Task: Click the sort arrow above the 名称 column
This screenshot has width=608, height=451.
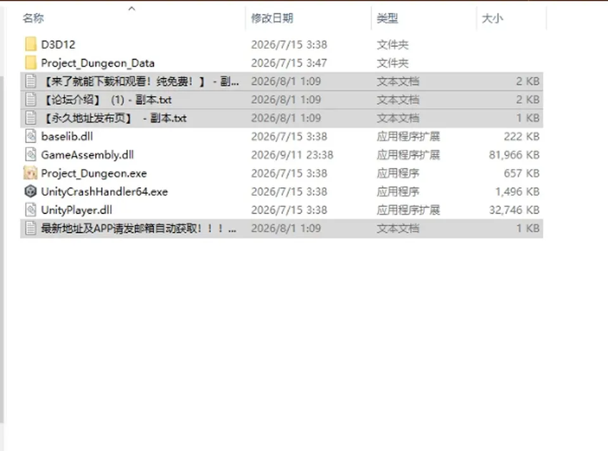Action: pyautogui.click(x=132, y=8)
